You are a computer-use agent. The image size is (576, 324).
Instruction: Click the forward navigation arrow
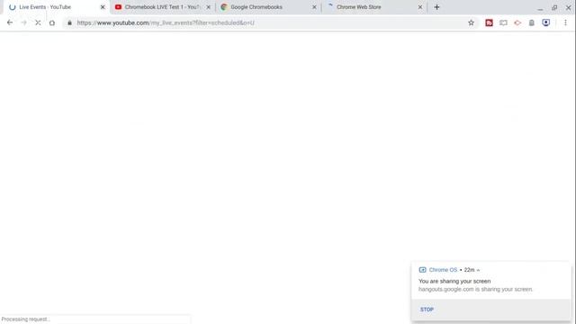24,22
